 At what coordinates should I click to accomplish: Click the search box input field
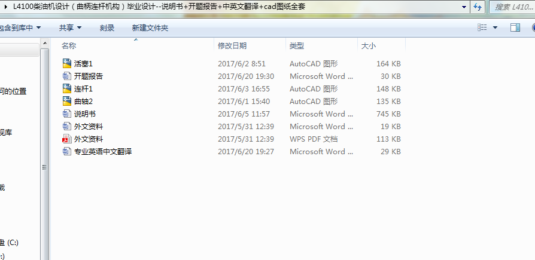click(513, 7)
